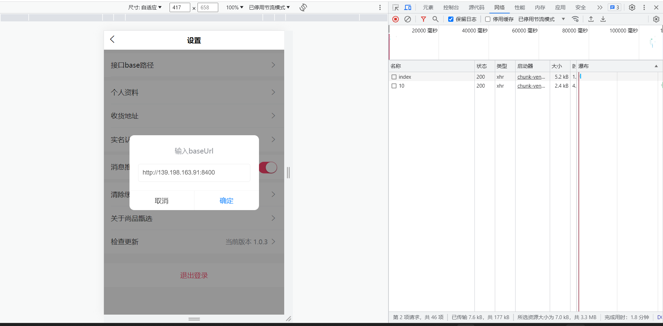Switch to the 元素 tab
The width and height of the screenshot is (663, 326).
point(428,8)
